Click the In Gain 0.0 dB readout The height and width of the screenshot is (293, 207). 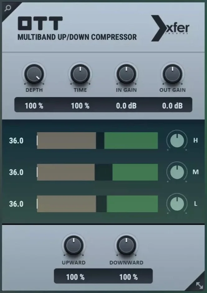(126, 106)
